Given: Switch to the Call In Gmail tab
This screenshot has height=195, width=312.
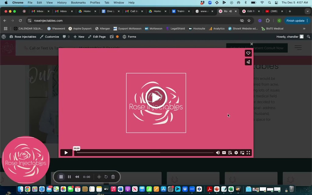Looking at the screenshot, I should 134,11.
